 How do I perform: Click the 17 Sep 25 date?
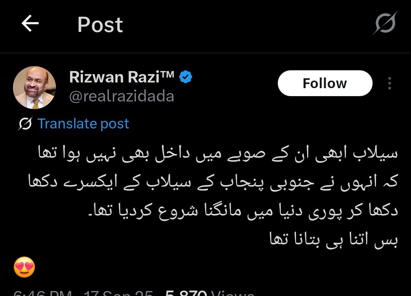[118, 293]
